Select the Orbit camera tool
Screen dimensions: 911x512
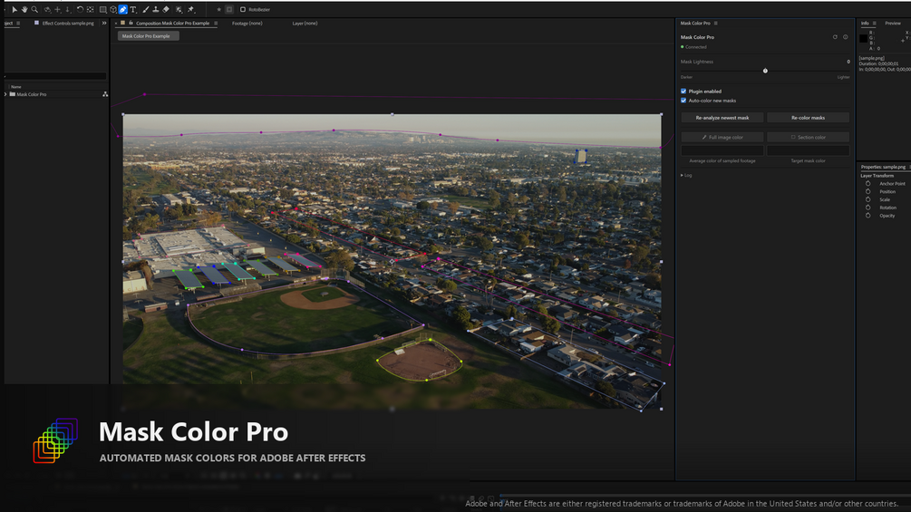pyautogui.click(x=47, y=9)
